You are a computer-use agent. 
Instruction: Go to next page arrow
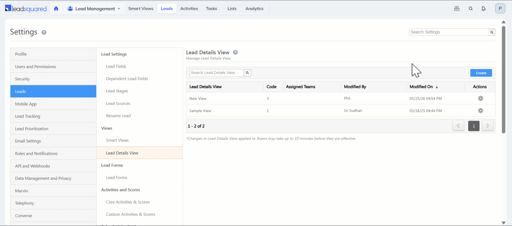[488, 126]
